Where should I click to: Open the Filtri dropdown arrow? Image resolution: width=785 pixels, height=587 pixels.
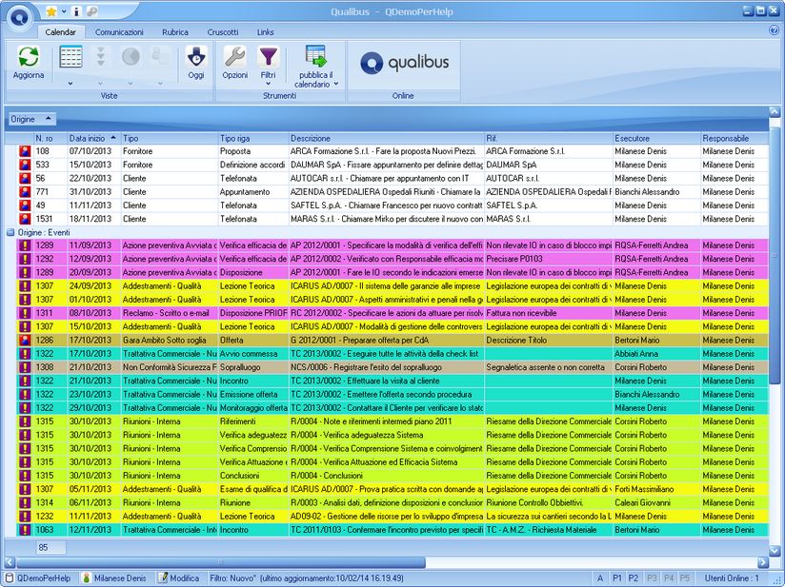pos(268,84)
